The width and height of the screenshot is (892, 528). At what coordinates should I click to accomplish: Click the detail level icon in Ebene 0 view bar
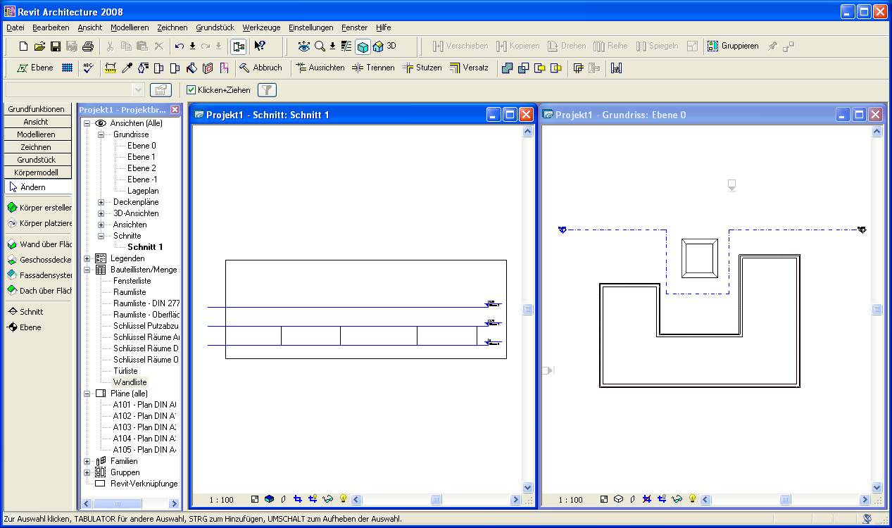[x=604, y=499]
